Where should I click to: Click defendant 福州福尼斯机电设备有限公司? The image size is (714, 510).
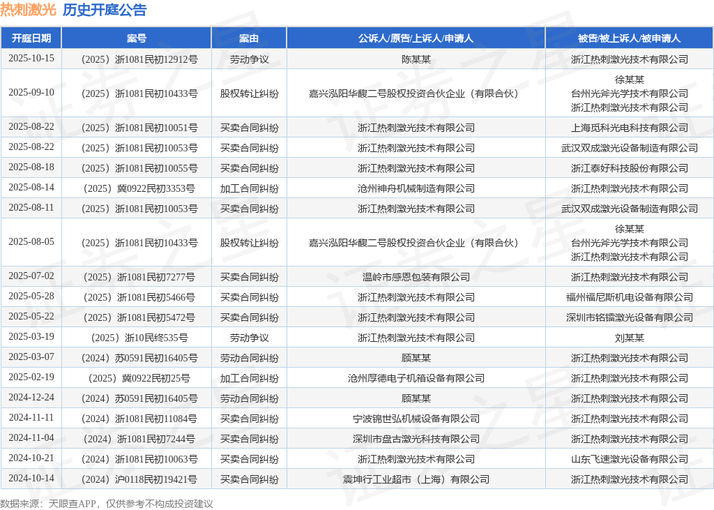630,297
